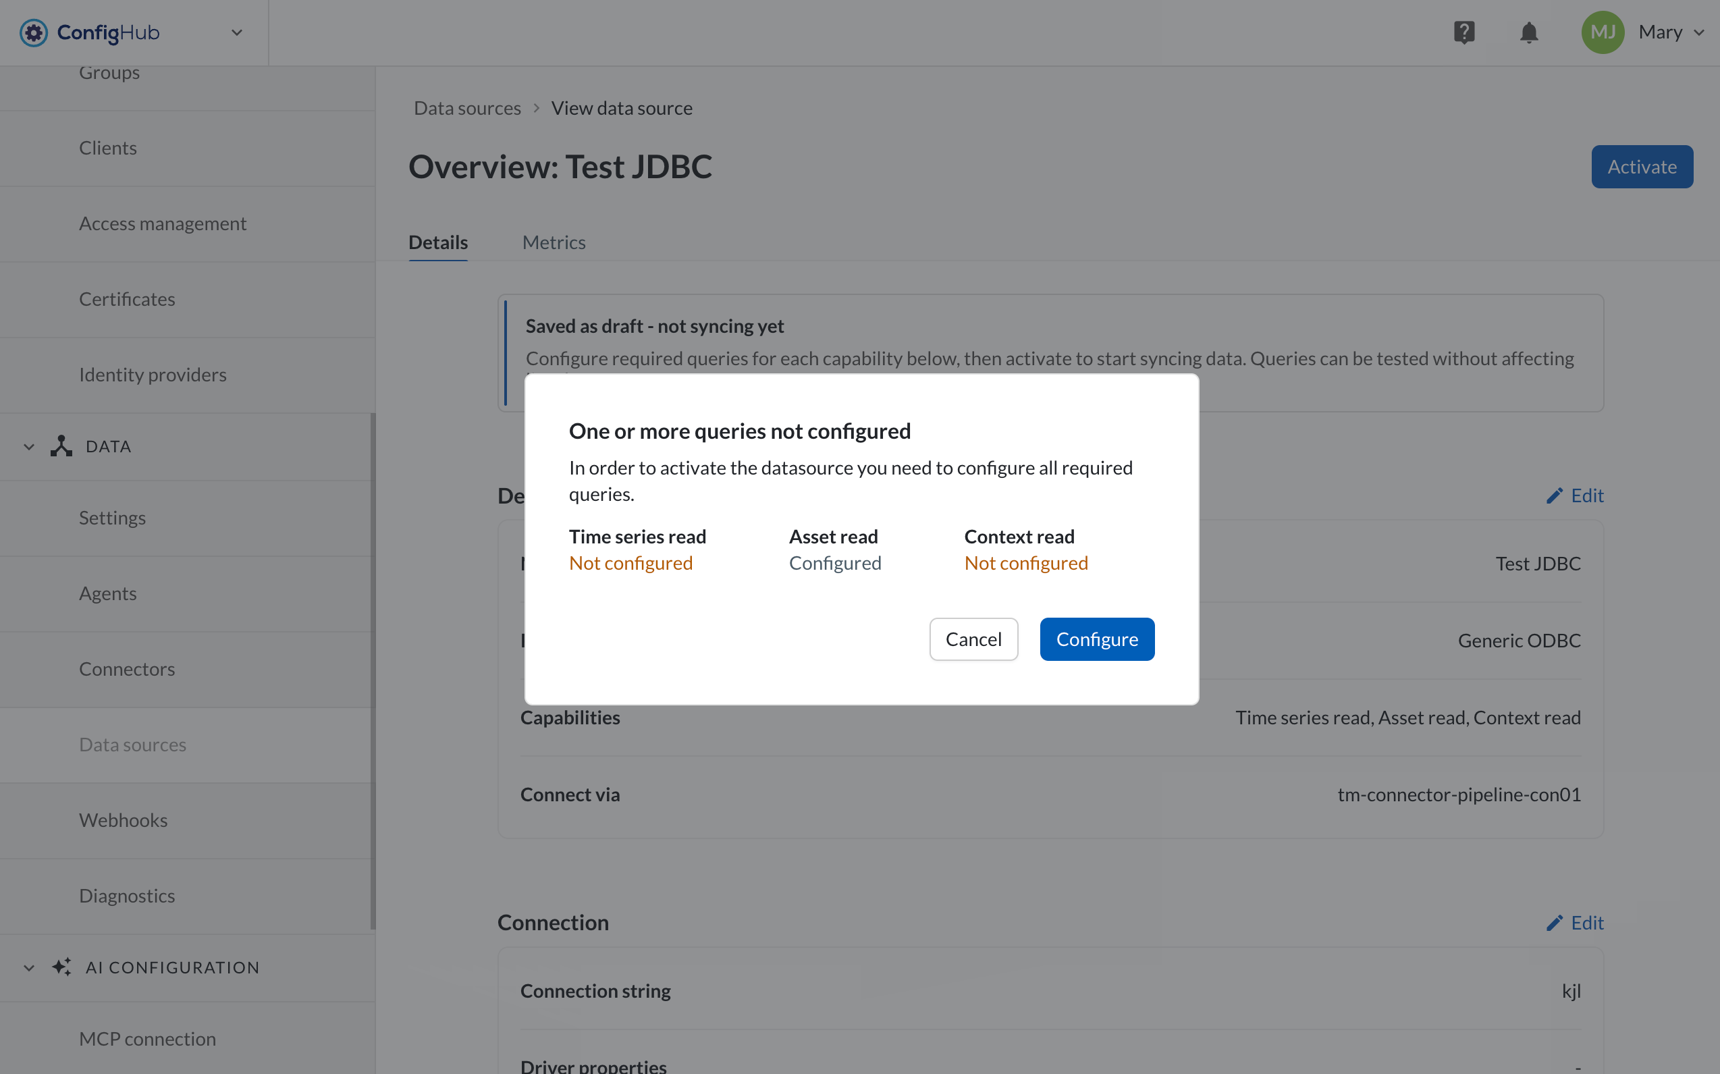1720x1074 pixels.
Task: Click the DATA section network icon
Action: click(x=62, y=446)
